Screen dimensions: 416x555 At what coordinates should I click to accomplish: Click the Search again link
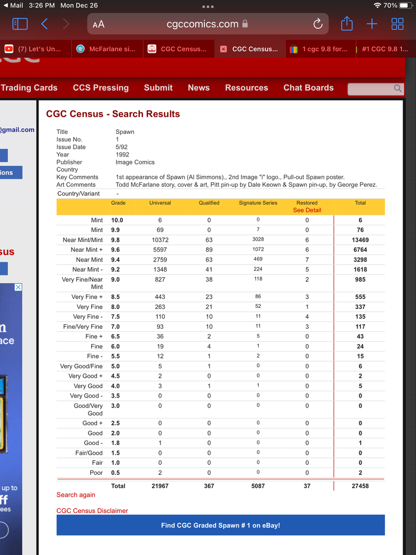point(76,495)
